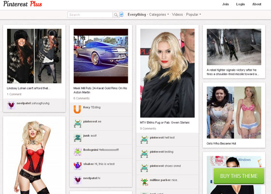Click comment text 'yuhyughyuhg'
The height and width of the screenshot is (194, 271).
40,103
